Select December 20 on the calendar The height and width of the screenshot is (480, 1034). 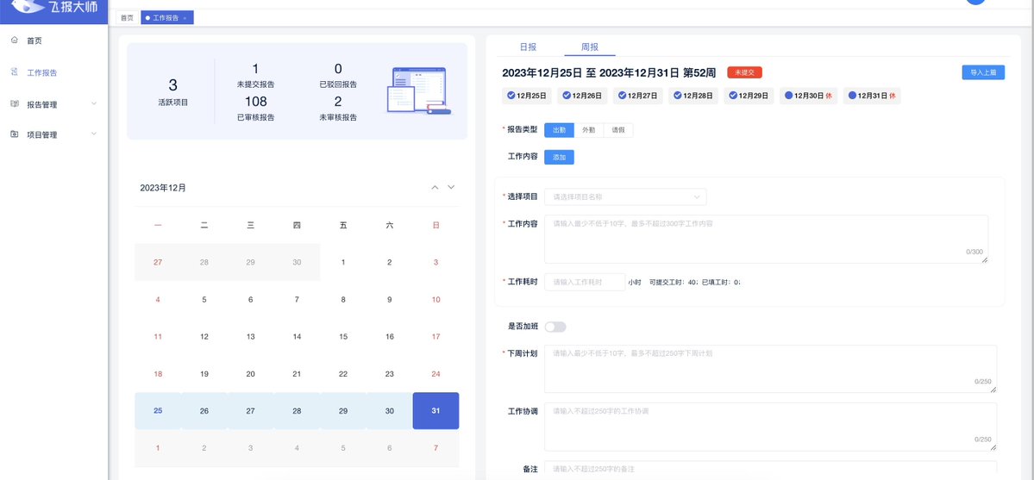251,374
